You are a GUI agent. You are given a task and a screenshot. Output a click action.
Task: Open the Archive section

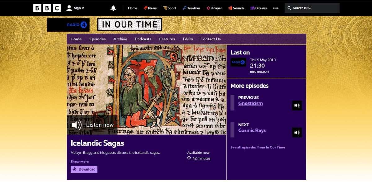120,39
